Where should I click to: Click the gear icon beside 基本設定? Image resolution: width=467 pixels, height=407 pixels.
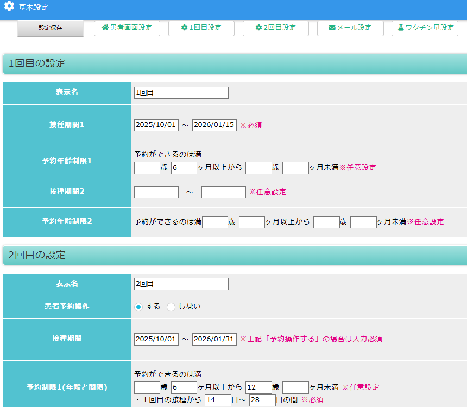point(9,6)
